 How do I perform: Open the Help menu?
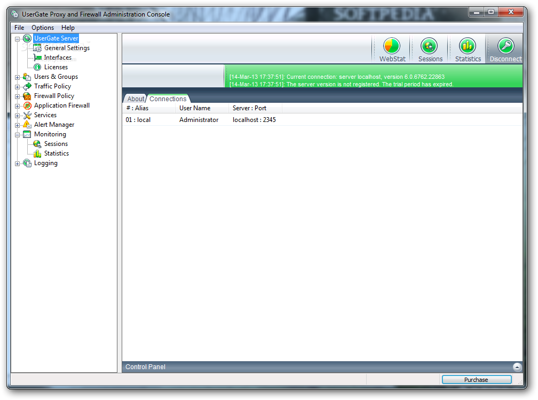click(68, 27)
